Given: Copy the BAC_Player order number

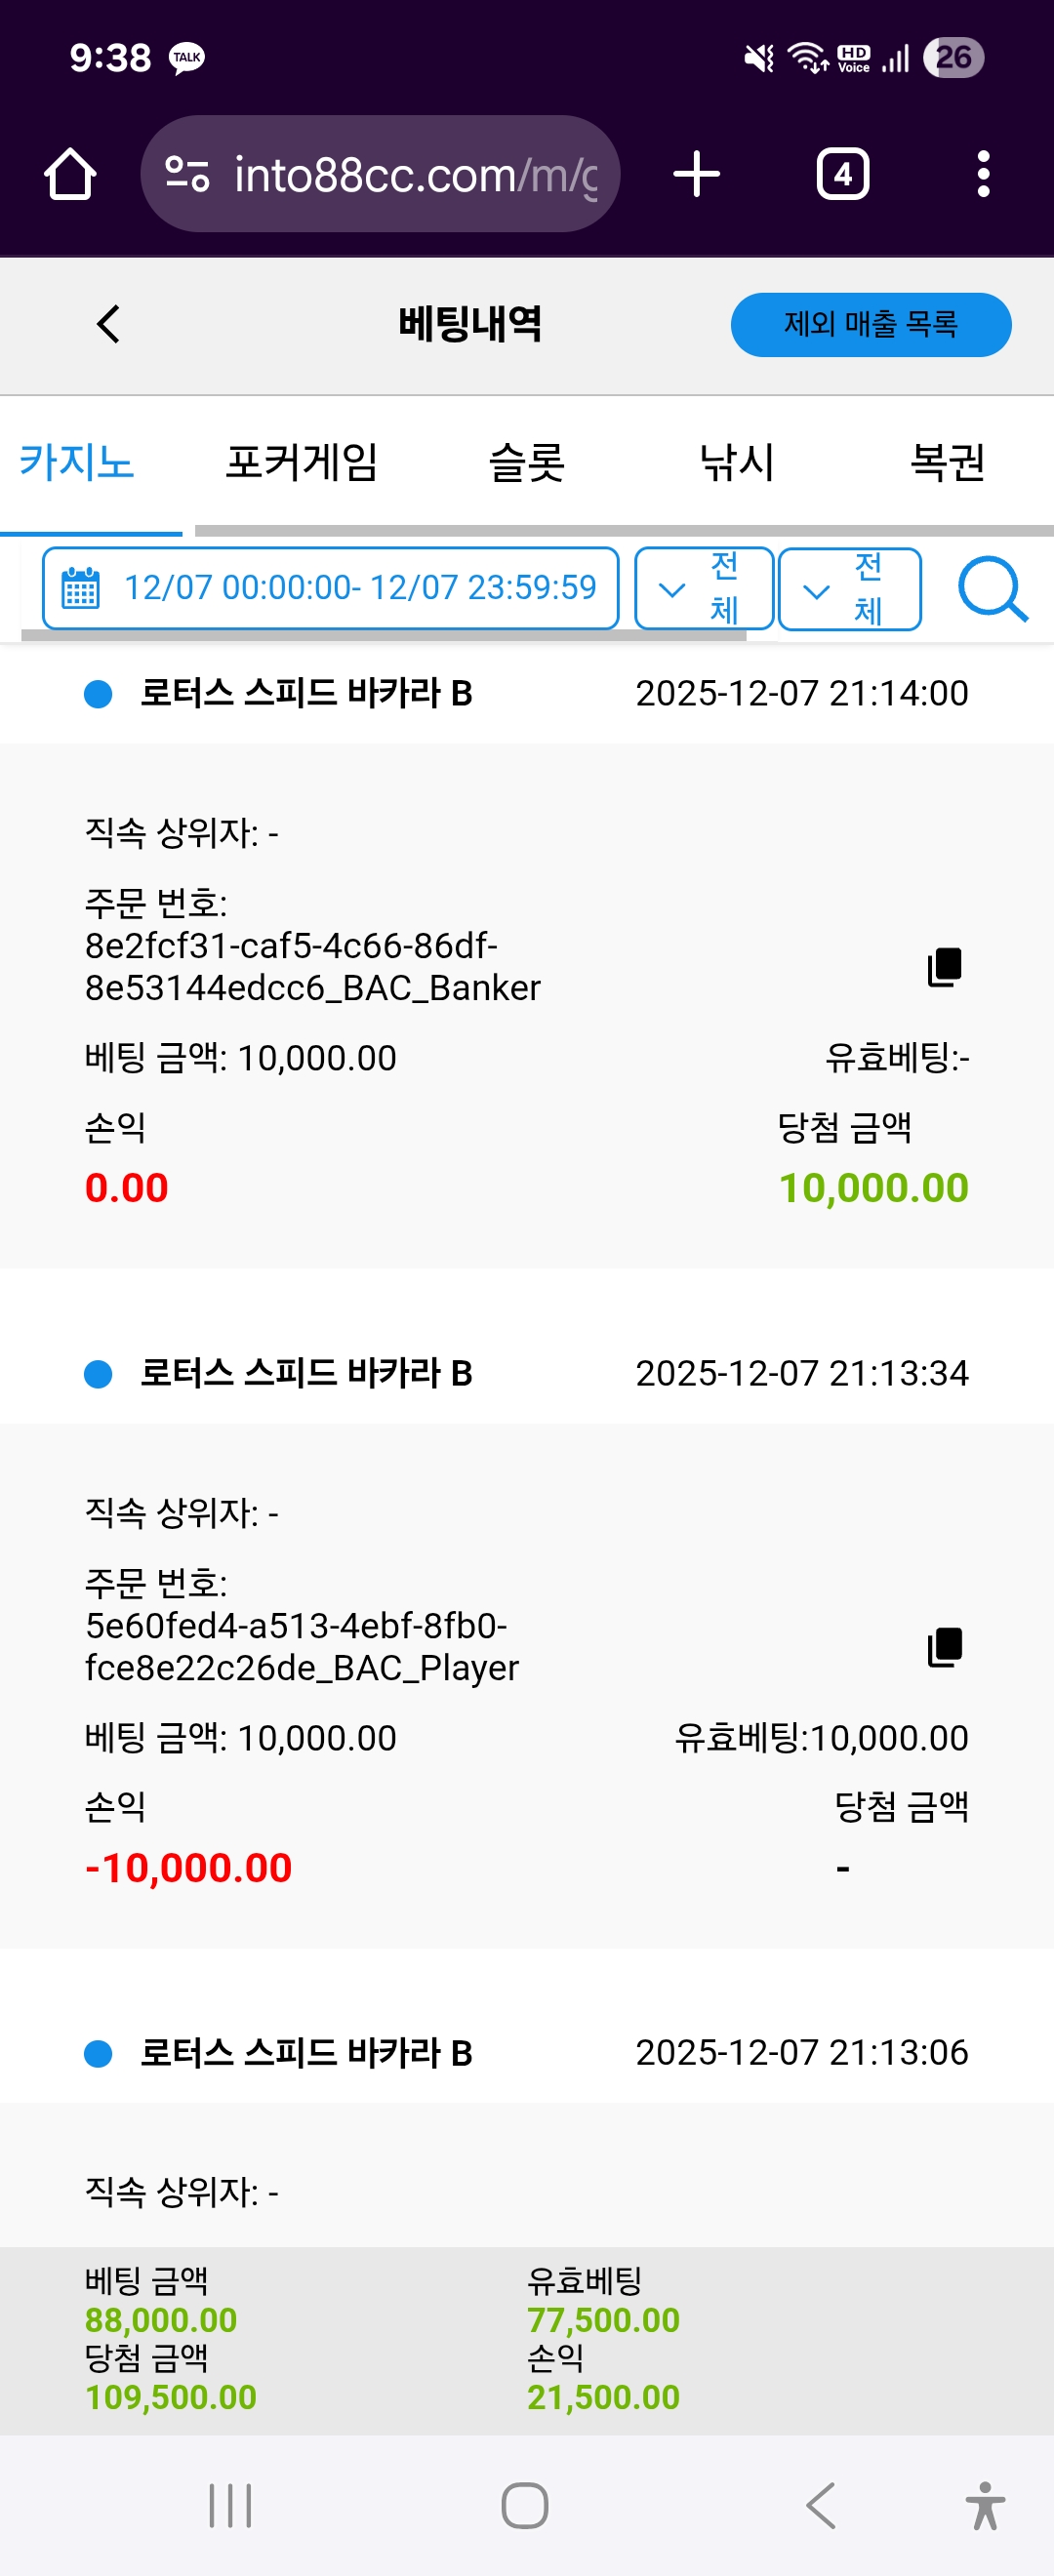Looking at the screenshot, I should coord(944,1647).
